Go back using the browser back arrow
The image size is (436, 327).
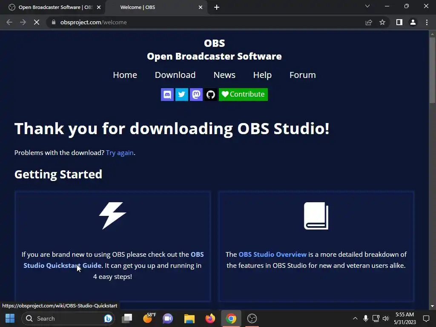coord(9,22)
